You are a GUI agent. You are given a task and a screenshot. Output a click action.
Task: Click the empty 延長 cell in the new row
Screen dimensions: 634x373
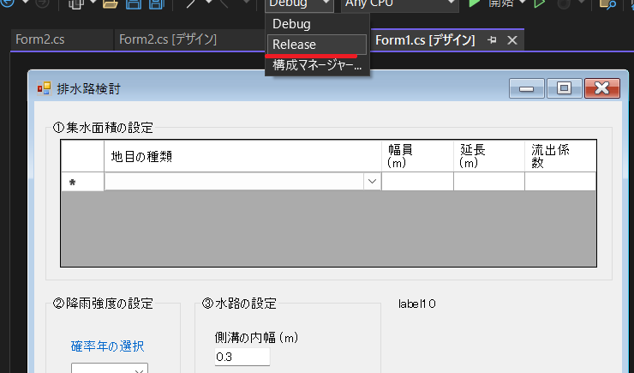click(x=489, y=182)
